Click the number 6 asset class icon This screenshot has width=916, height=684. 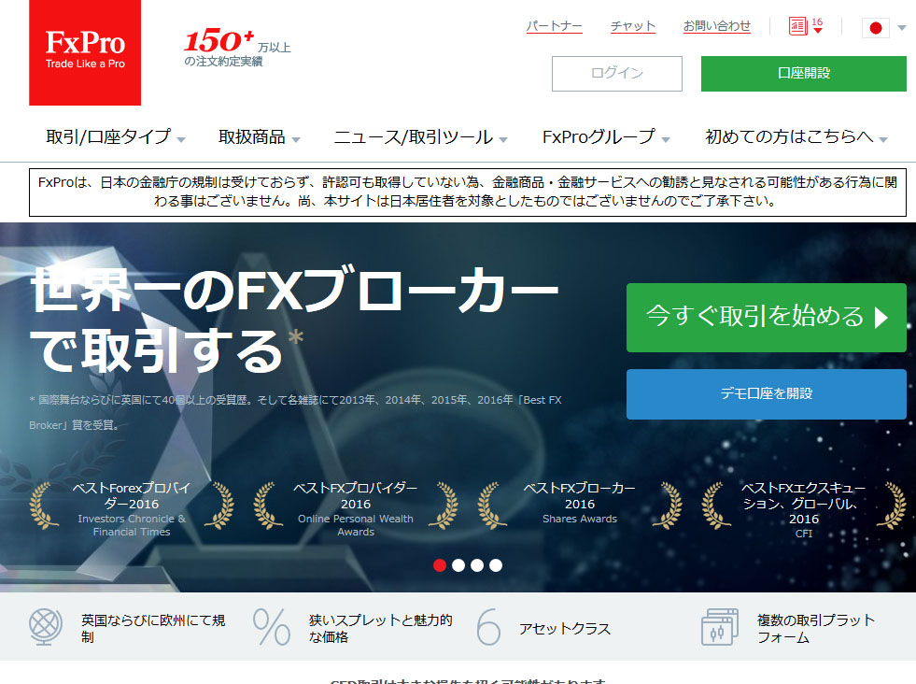click(x=488, y=627)
